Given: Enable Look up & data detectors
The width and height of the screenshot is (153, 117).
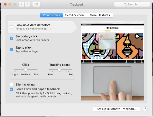Looking at the screenshot, I should [x=12, y=27].
